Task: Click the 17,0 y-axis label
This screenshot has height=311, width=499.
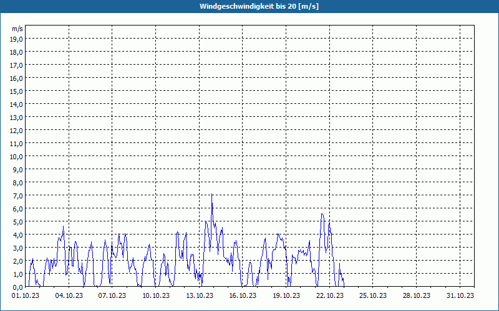Action: pyautogui.click(x=16, y=65)
